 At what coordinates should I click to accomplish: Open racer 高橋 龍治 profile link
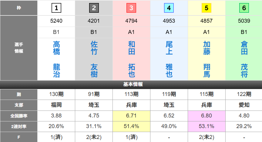[56, 59]
